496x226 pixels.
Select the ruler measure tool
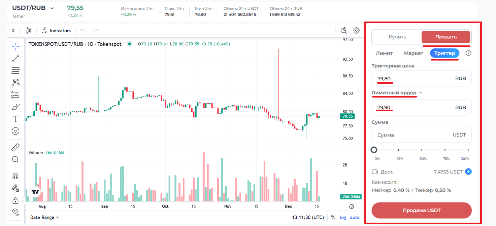point(15,147)
